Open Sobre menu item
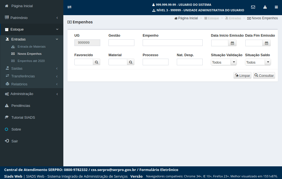 tap(16, 129)
